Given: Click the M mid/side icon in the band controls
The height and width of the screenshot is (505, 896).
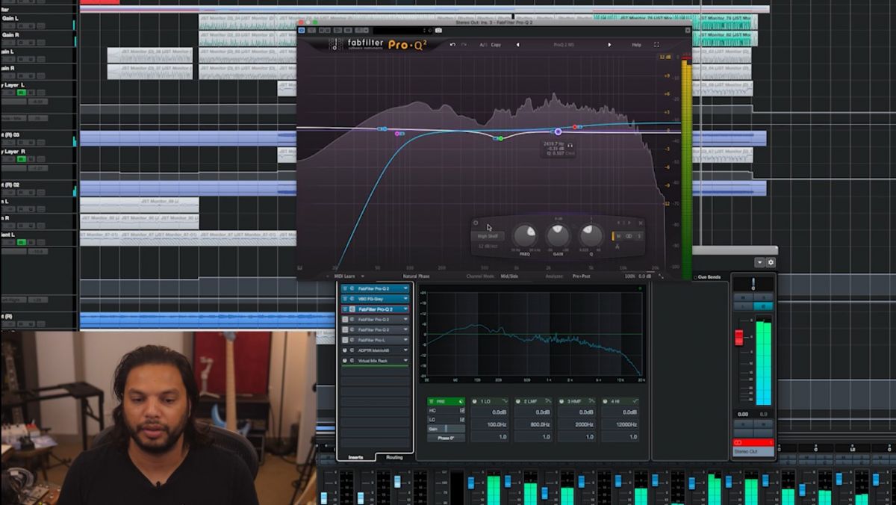Looking at the screenshot, I should click(x=618, y=236).
